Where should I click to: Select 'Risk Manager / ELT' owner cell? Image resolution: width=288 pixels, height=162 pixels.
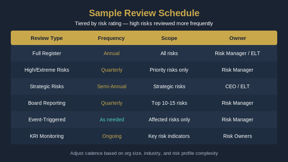(x=238, y=53)
